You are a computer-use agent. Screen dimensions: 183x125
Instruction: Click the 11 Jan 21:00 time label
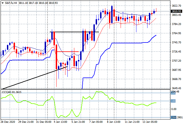pyautogui.click(x=132, y=122)
